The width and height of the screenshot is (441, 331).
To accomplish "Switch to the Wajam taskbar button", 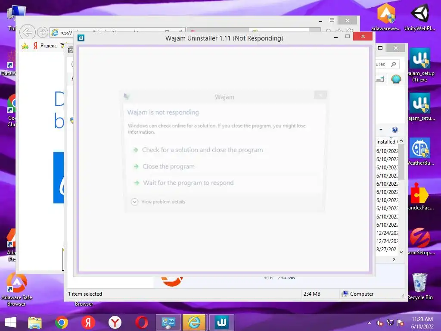I will (221, 322).
